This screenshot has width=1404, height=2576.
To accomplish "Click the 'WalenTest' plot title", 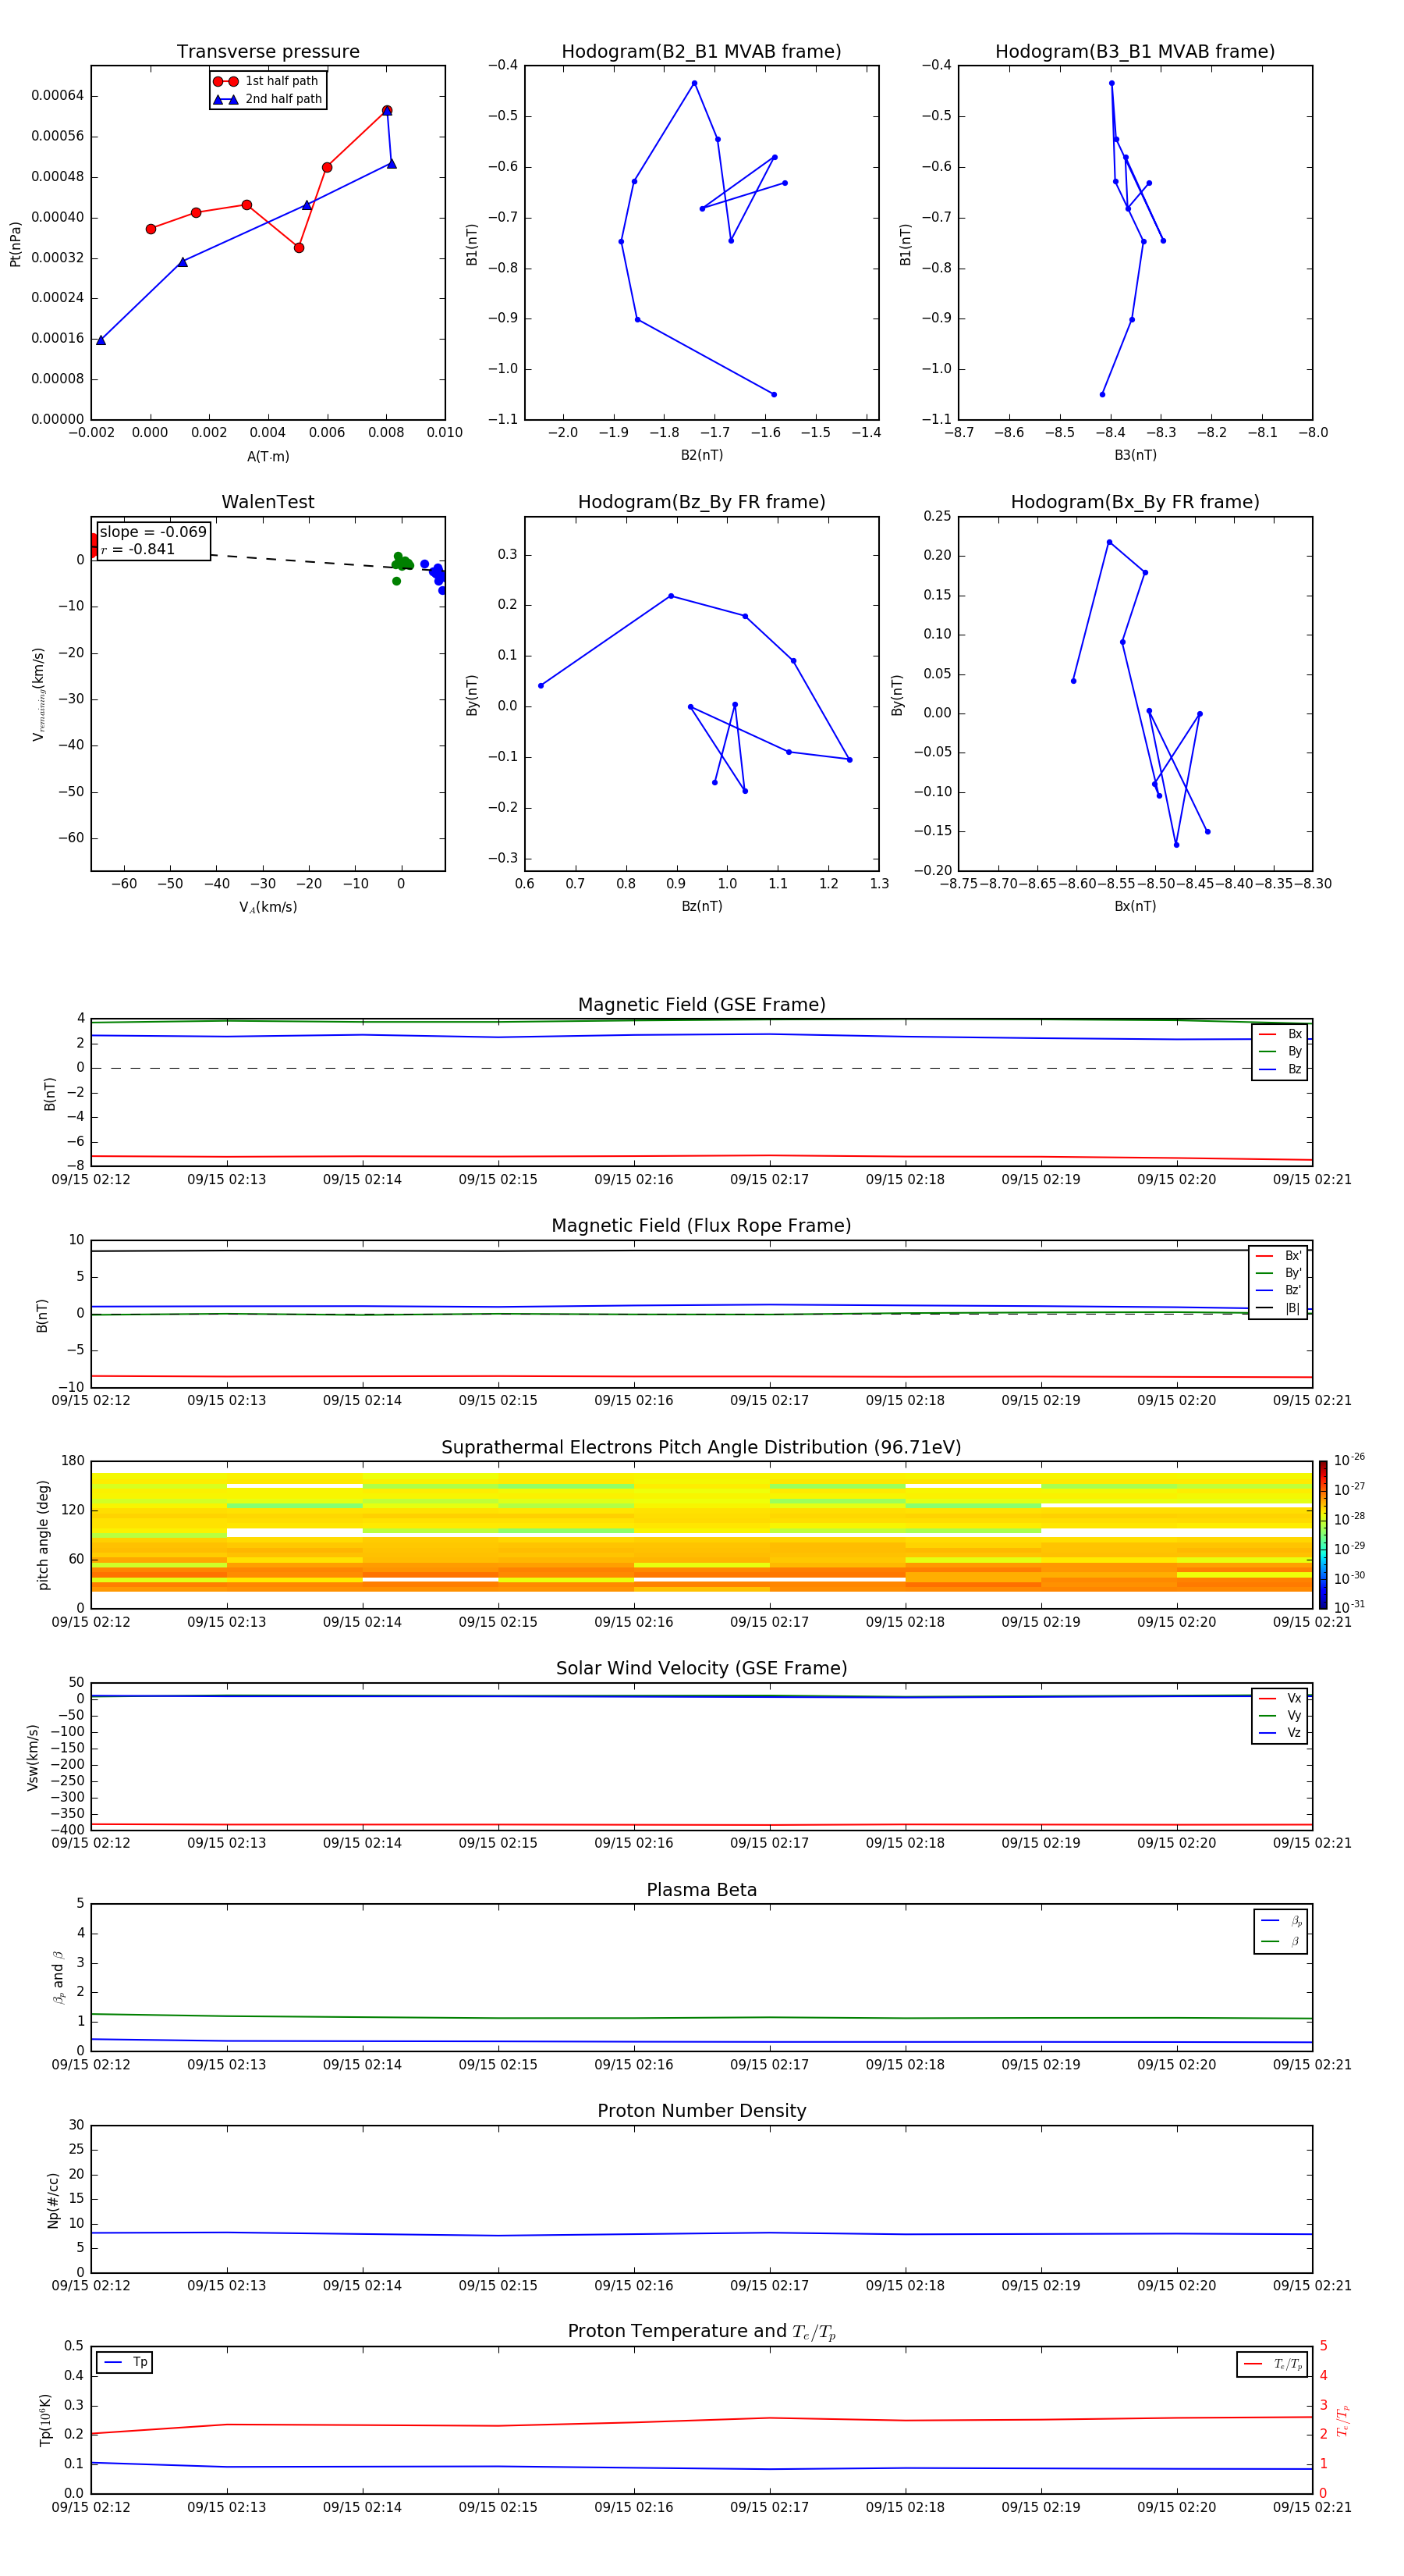I will [268, 502].
